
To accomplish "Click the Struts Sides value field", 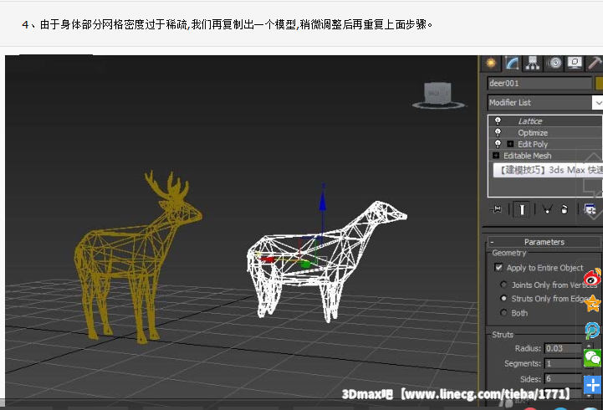I will 564,378.
